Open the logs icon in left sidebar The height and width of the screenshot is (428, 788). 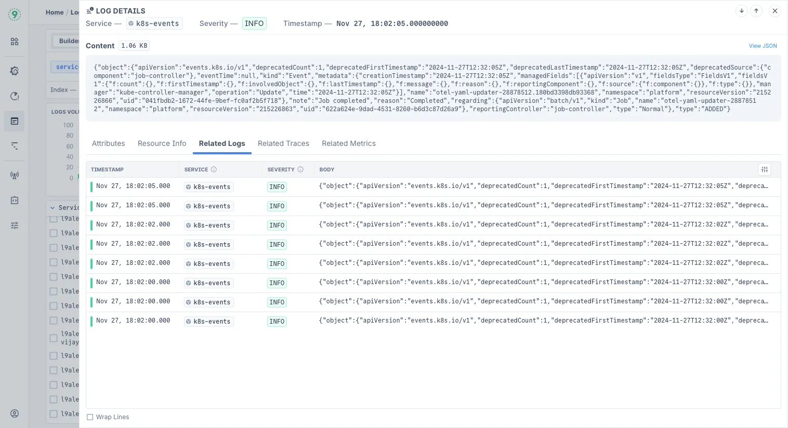(15, 121)
